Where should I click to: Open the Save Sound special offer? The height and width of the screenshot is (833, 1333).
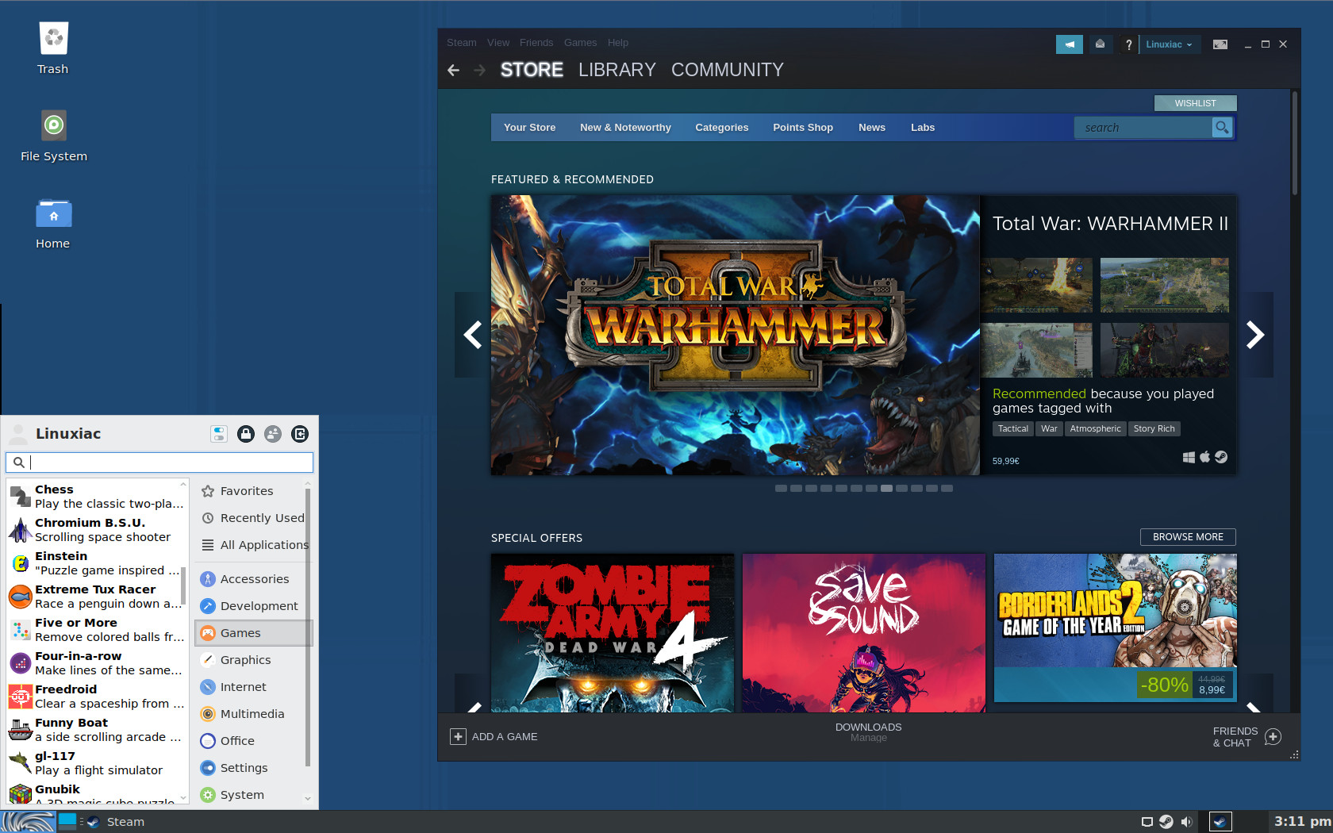(x=864, y=632)
